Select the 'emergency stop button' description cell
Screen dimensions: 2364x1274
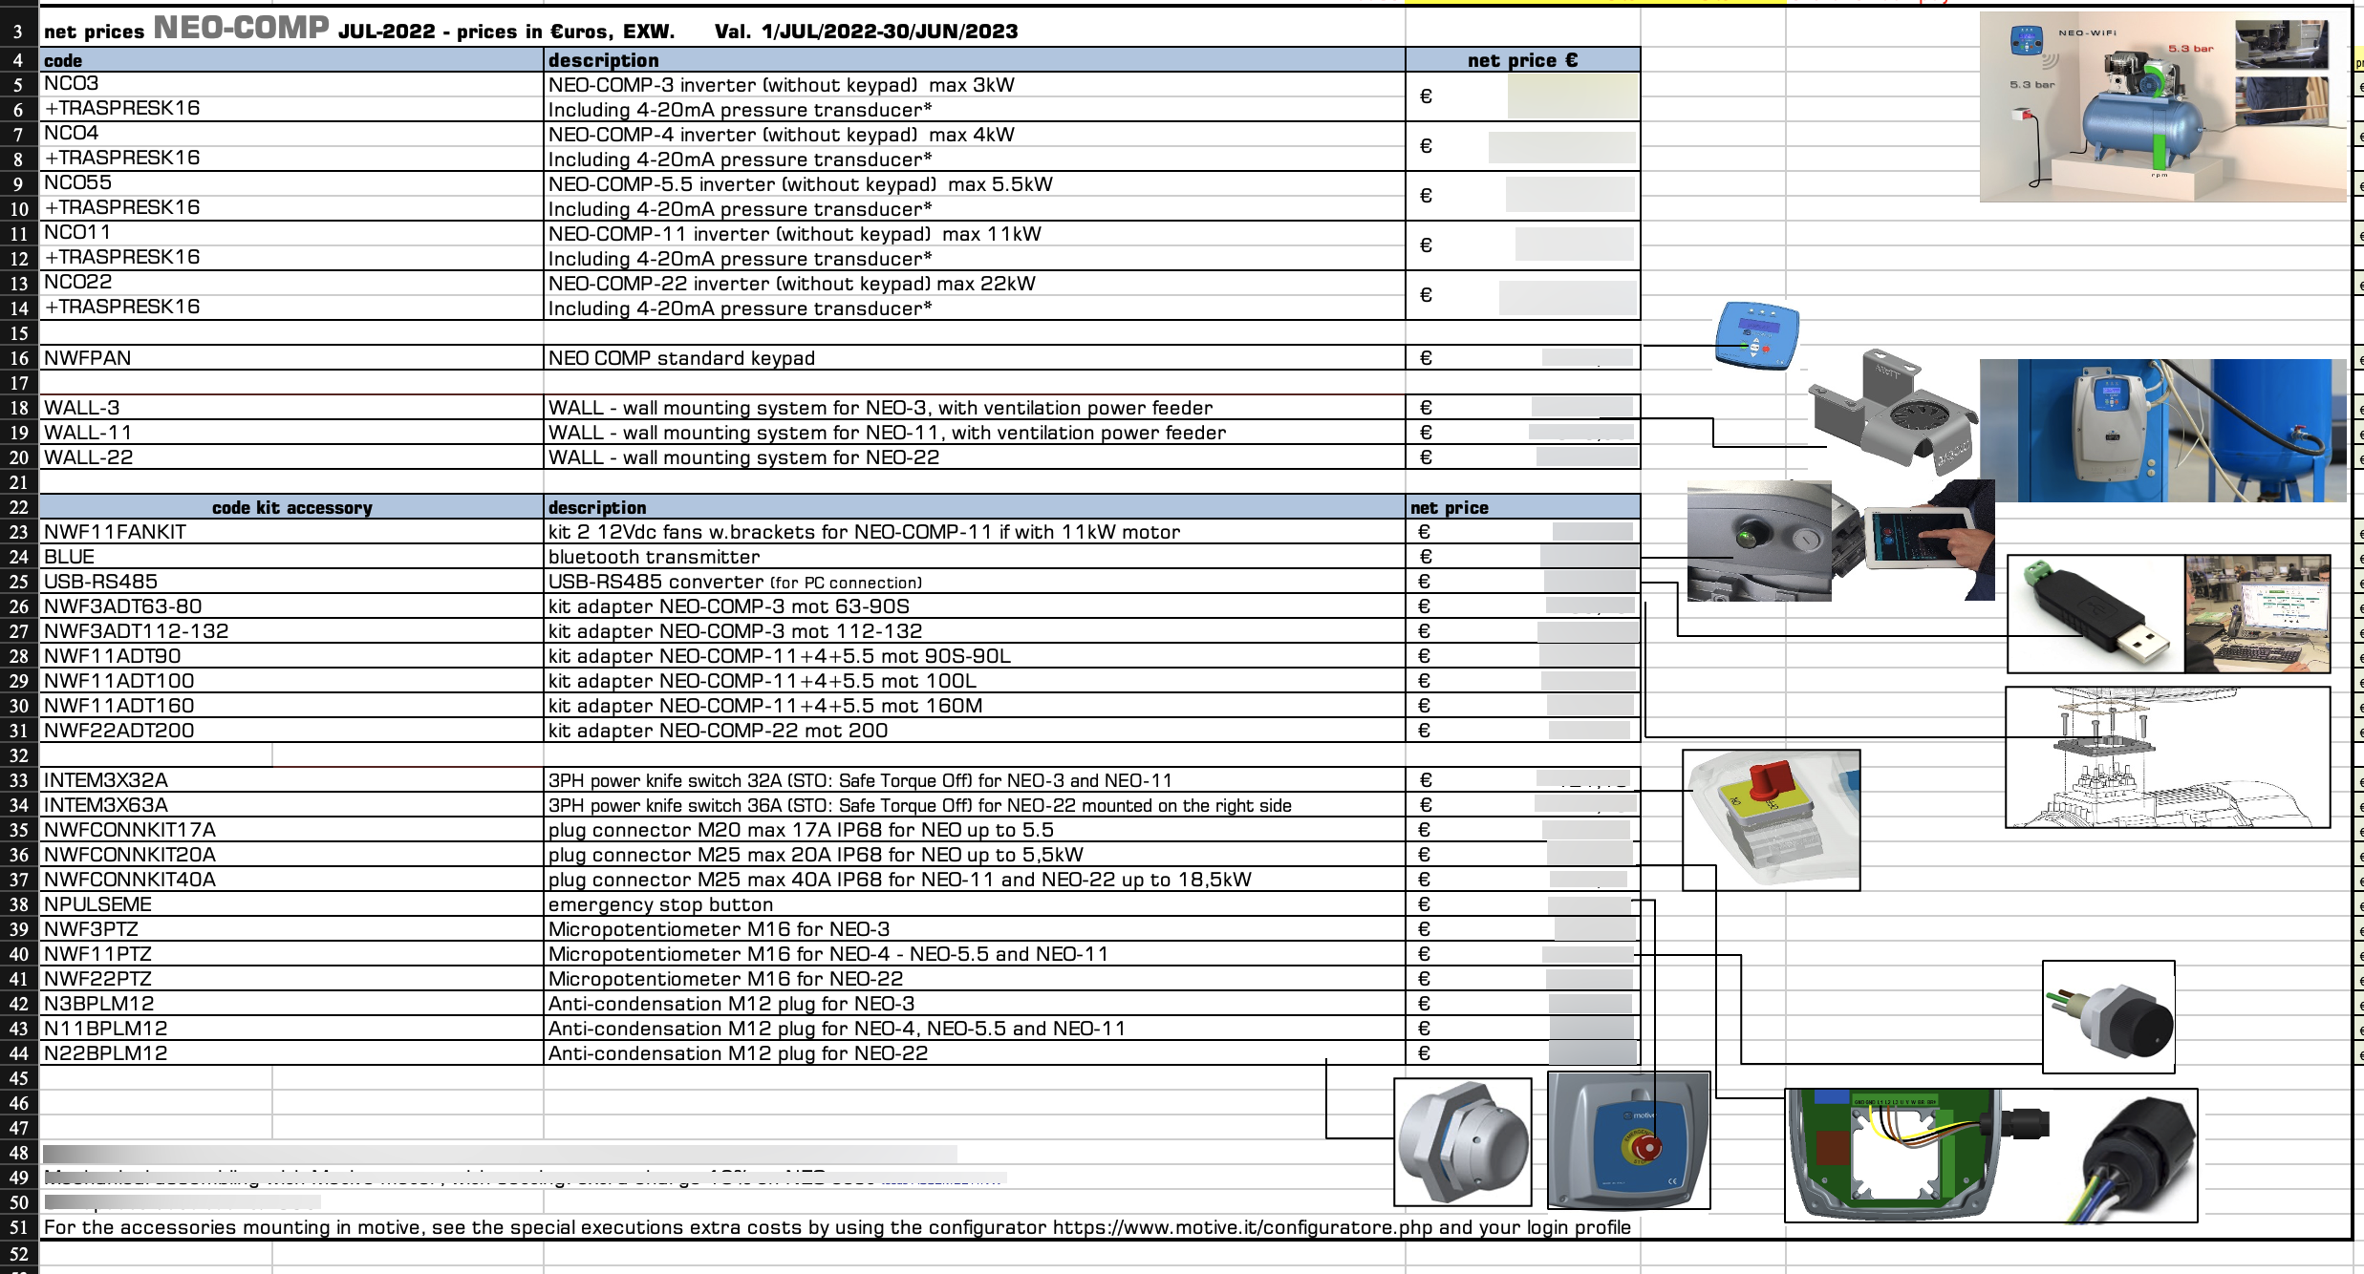[x=975, y=904]
